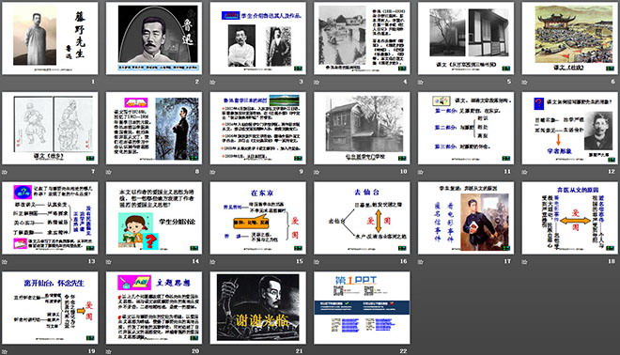Select slide 2 with 鲁迅 portrait

click(x=154, y=38)
